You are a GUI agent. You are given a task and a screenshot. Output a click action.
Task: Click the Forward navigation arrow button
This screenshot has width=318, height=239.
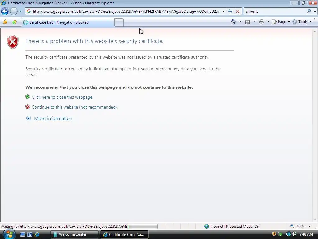pos(14,12)
